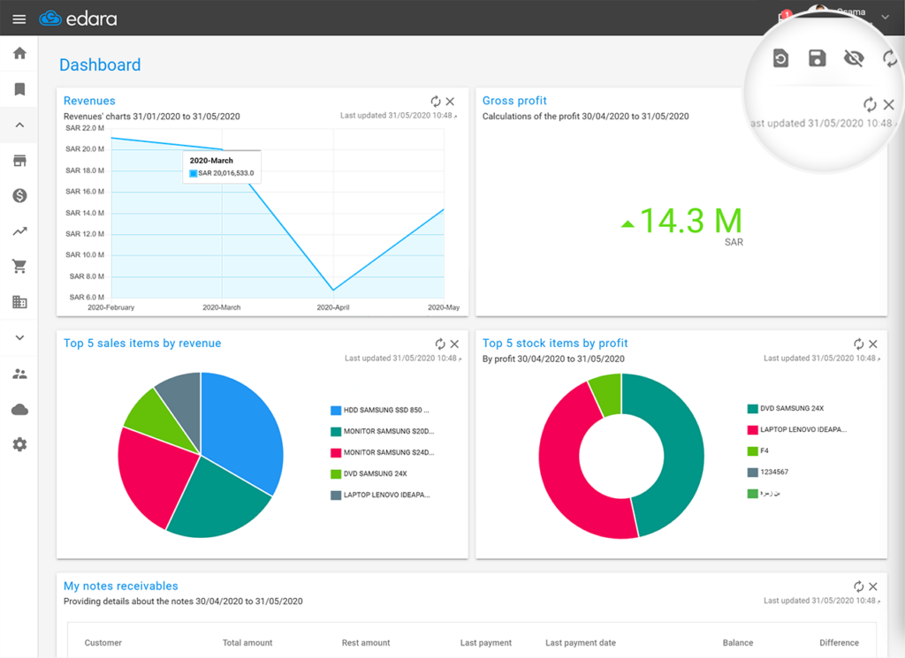Viewport: 905px width, 658px height.
Task: Toggle hidden widgets eye icon
Action: [x=854, y=58]
